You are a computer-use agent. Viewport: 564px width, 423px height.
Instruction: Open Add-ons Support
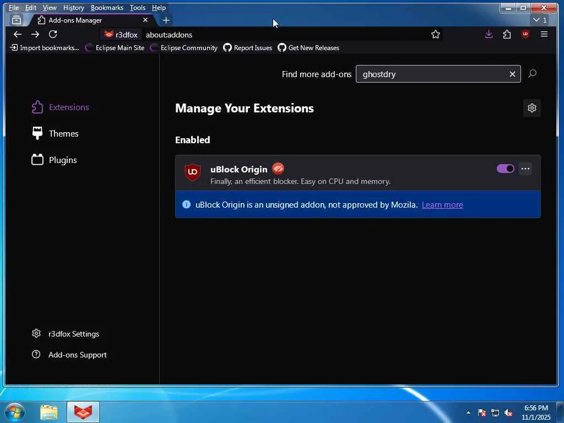(x=69, y=355)
